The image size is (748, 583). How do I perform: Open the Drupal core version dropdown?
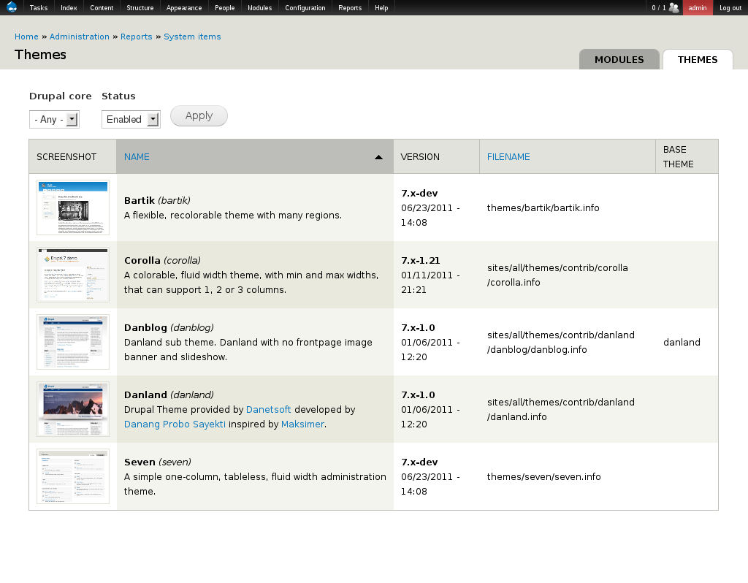click(x=54, y=119)
